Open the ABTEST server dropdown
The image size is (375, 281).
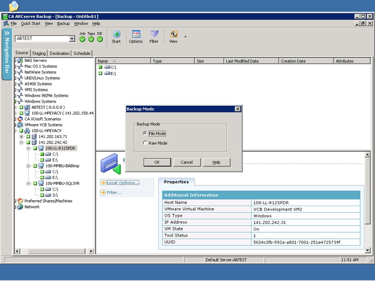click(72, 39)
